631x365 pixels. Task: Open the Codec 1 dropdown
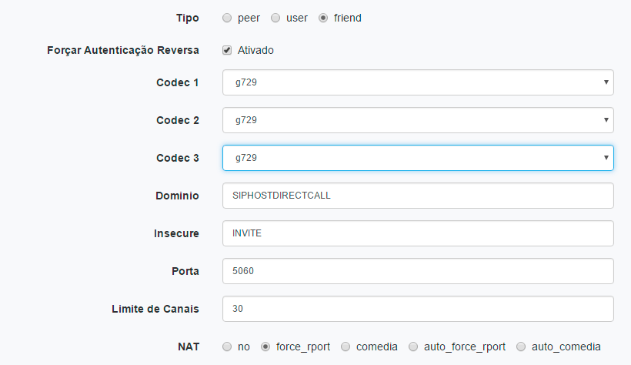[x=418, y=82]
